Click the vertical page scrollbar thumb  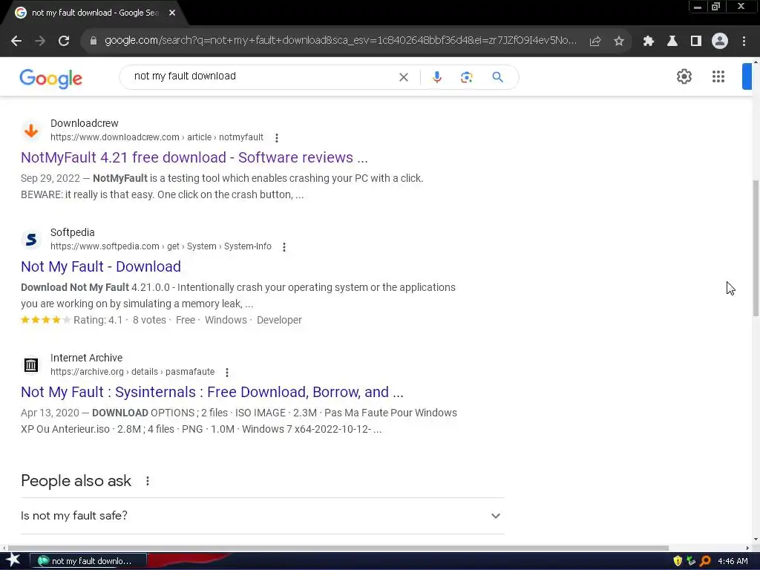[755, 248]
